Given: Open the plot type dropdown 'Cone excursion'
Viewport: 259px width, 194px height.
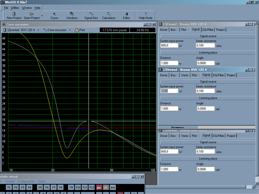Looking at the screenshot, I should [x=70, y=30].
